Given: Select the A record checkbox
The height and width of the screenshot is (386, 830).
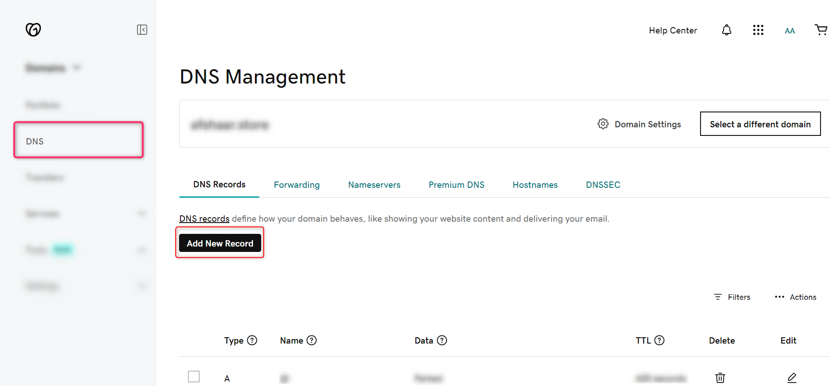Looking at the screenshot, I should click(x=194, y=377).
